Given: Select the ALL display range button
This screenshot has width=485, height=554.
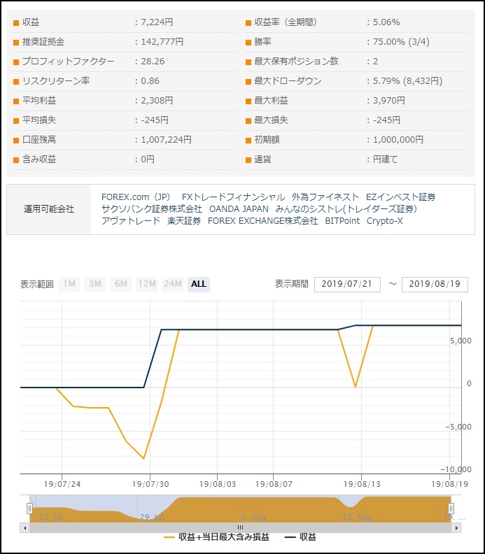Looking at the screenshot, I should click(199, 284).
